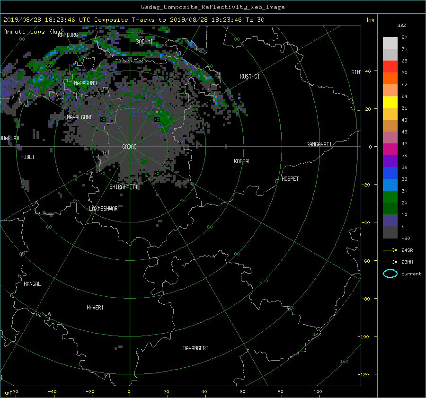Click the legend value 48 beside the scale

click(x=404, y=120)
